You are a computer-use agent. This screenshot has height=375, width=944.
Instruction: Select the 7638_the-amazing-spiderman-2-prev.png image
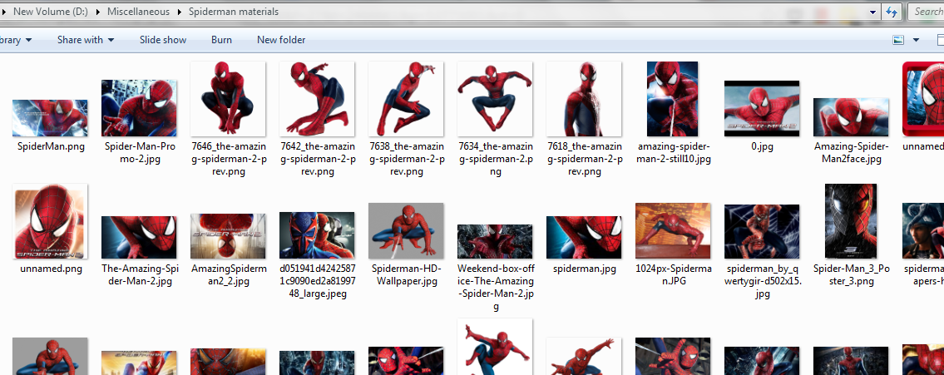[x=407, y=99]
